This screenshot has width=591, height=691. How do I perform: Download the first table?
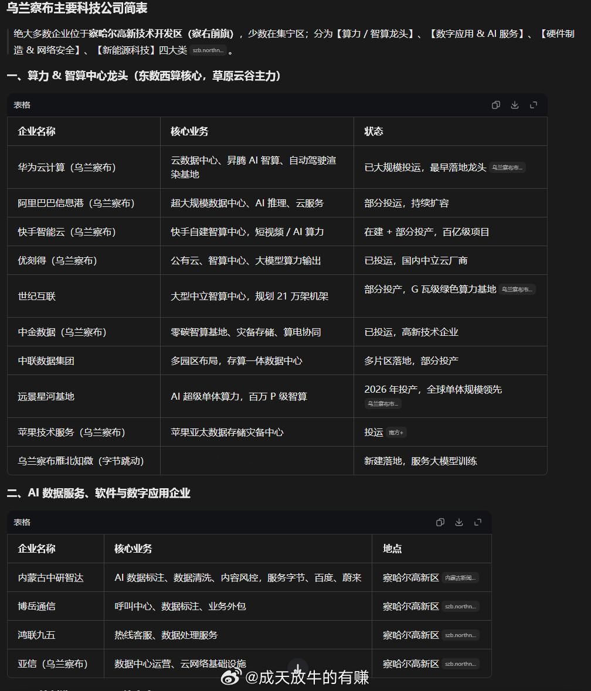pyautogui.click(x=514, y=105)
